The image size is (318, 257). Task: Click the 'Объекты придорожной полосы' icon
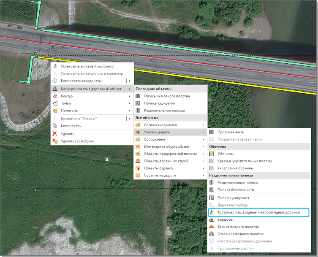138,154
